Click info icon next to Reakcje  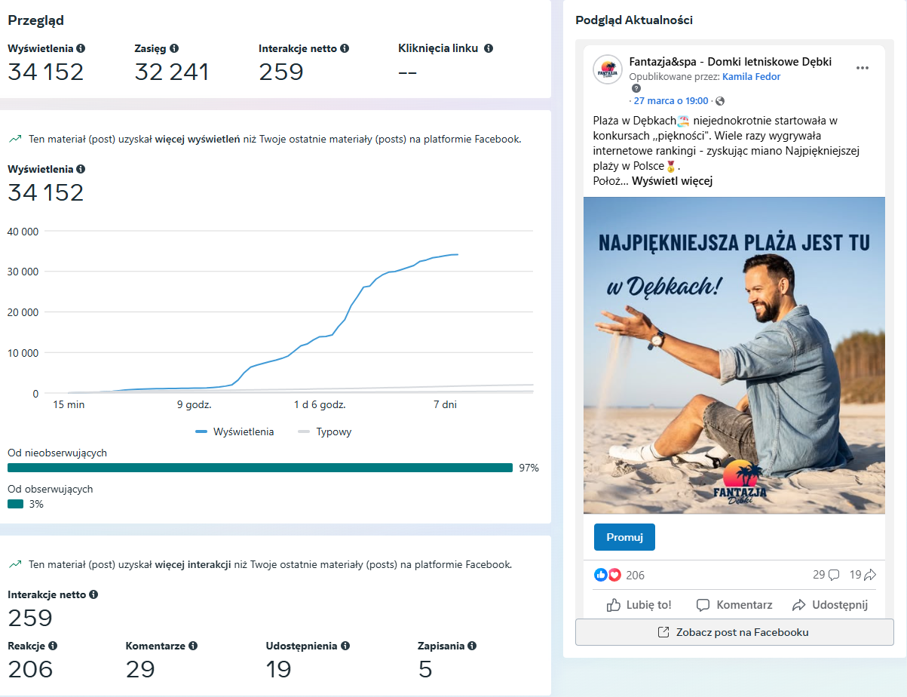(x=53, y=646)
